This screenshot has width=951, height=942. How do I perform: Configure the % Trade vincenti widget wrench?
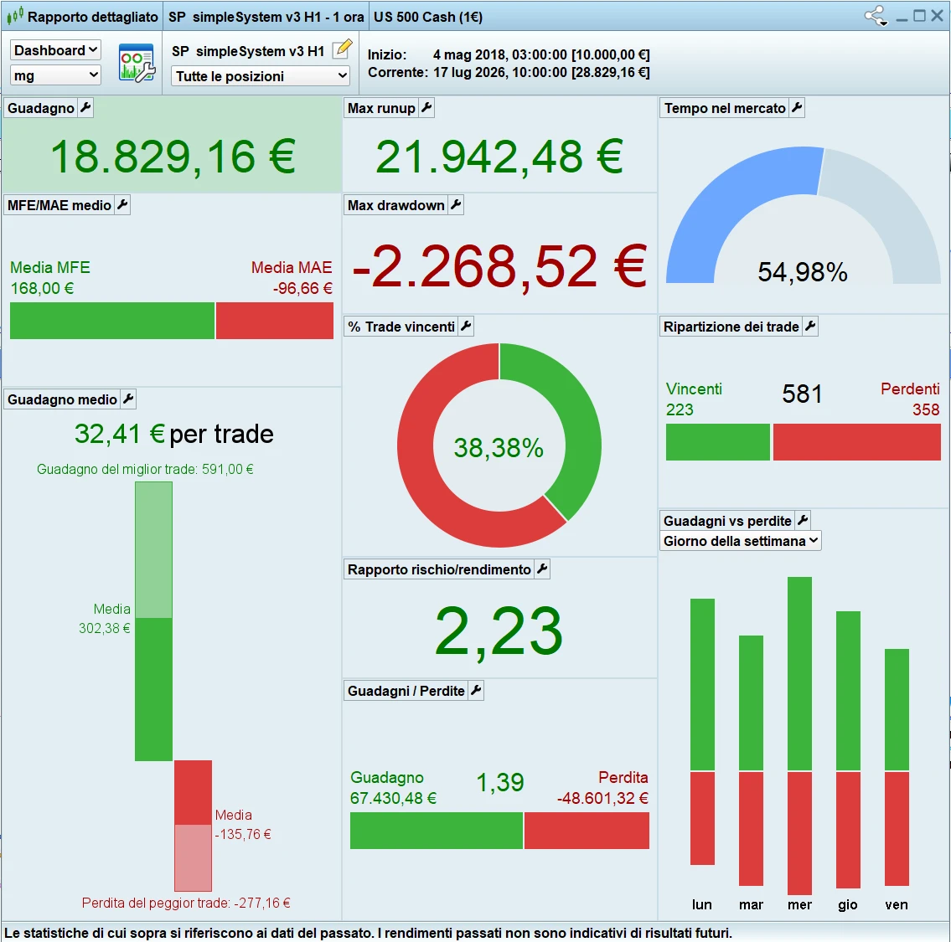pos(466,326)
